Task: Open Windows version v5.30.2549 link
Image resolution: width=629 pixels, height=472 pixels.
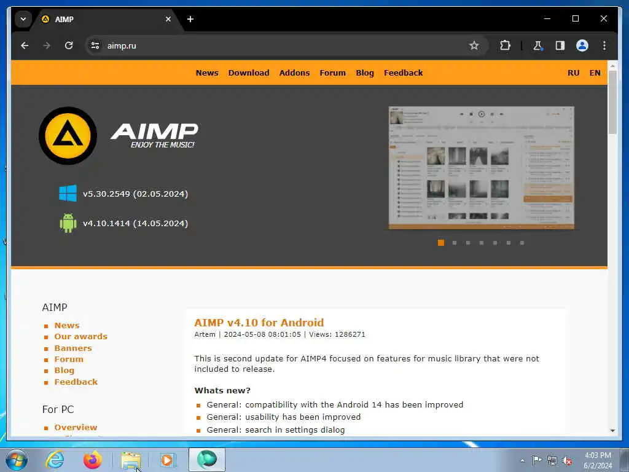Action: pyautogui.click(x=135, y=194)
